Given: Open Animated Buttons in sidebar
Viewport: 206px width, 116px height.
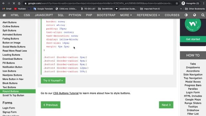Looking at the screenshot, I should click(12, 34).
